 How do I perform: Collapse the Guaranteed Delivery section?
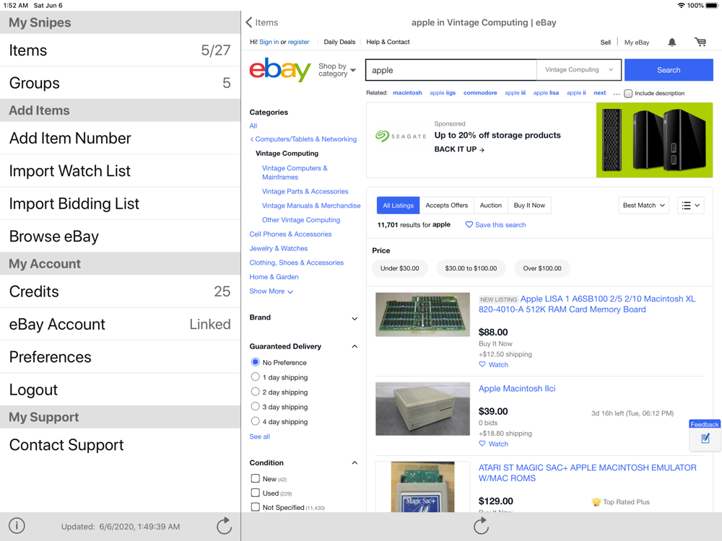tap(355, 346)
